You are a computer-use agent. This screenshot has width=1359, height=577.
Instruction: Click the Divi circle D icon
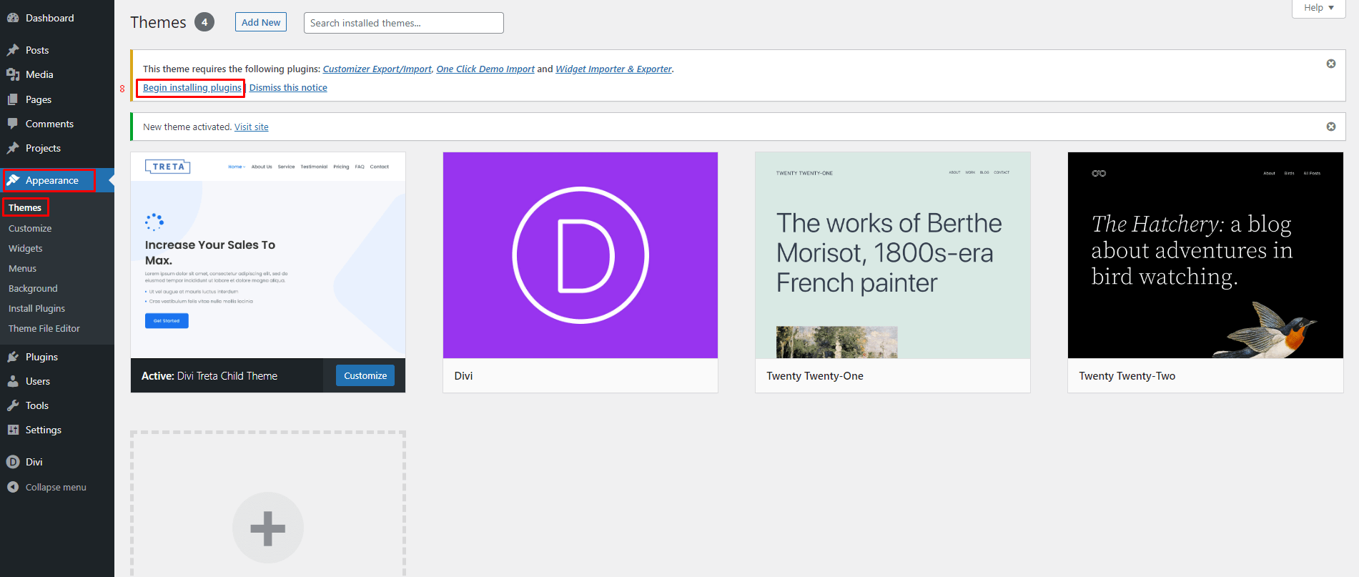coord(13,462)
